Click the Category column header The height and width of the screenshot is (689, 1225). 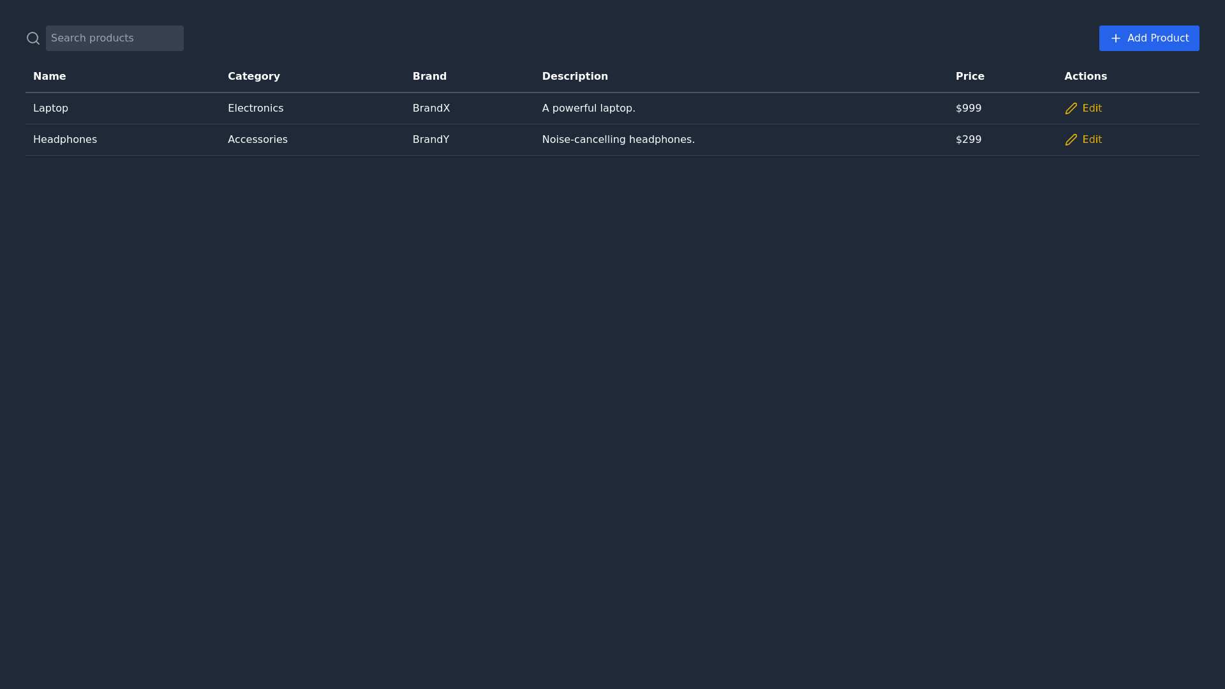(x=253, y=77)
